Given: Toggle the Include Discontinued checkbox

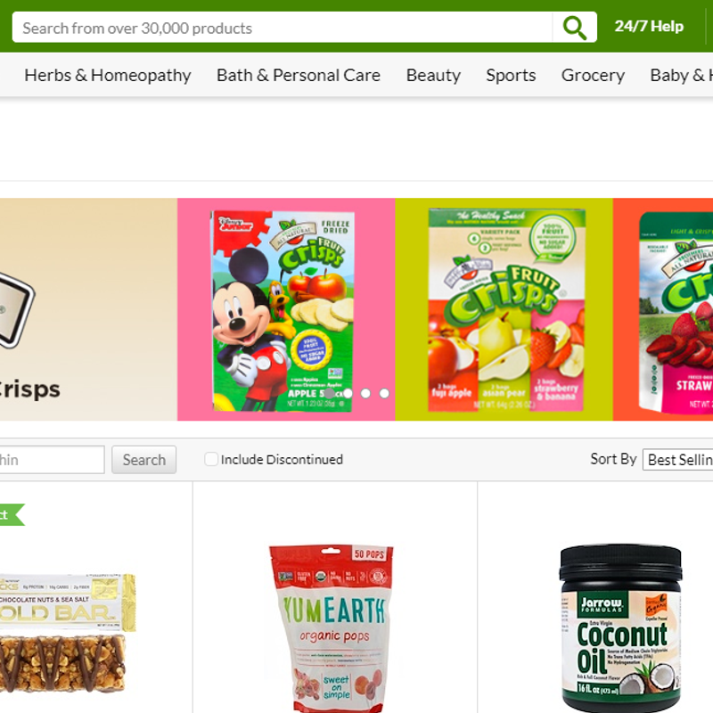Looking at the screenshot, I should point(211,459).
